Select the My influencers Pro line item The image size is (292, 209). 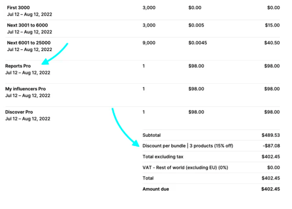pos(142,92)
